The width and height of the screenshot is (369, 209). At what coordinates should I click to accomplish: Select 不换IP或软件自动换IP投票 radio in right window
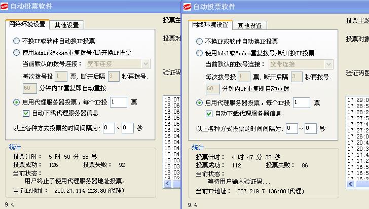(x=199, y=42)
